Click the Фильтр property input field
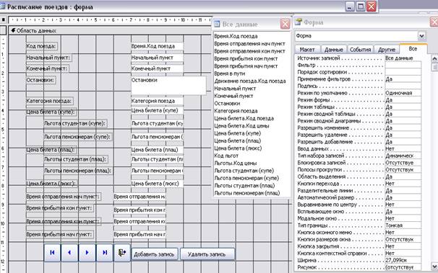The image size is (438, 273). [403, 65]
